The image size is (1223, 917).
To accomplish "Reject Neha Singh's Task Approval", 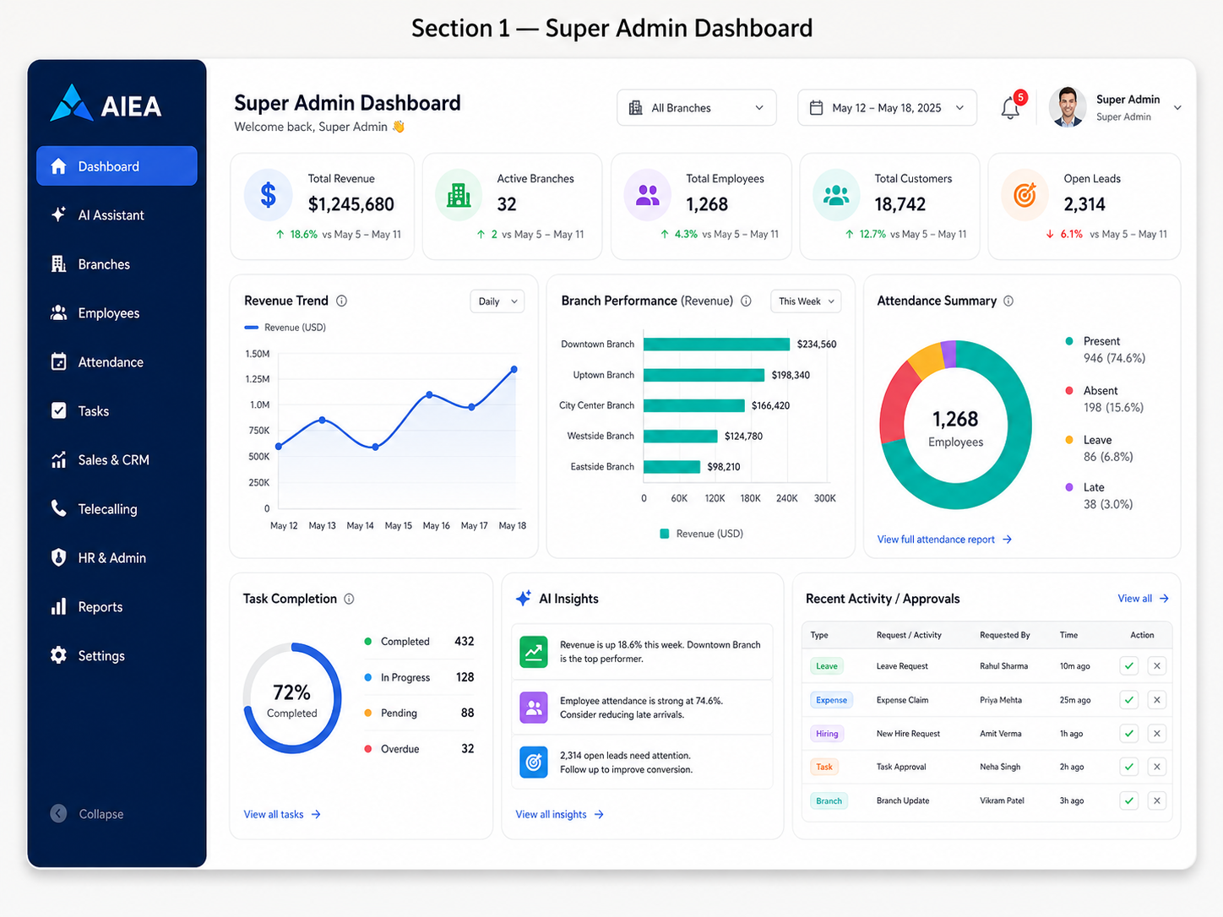I will coord(1157,767).
